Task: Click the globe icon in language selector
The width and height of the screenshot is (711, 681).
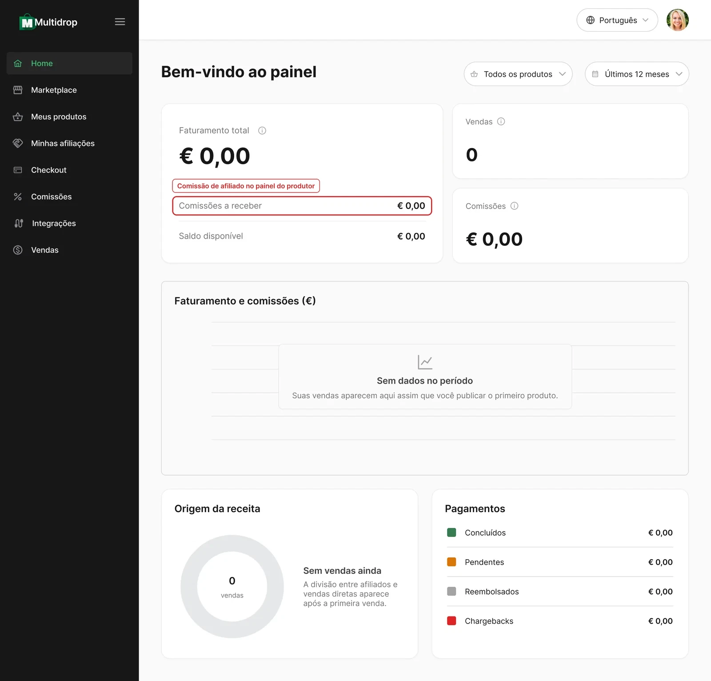Action: pyautogui.click(x=590, y=20)
